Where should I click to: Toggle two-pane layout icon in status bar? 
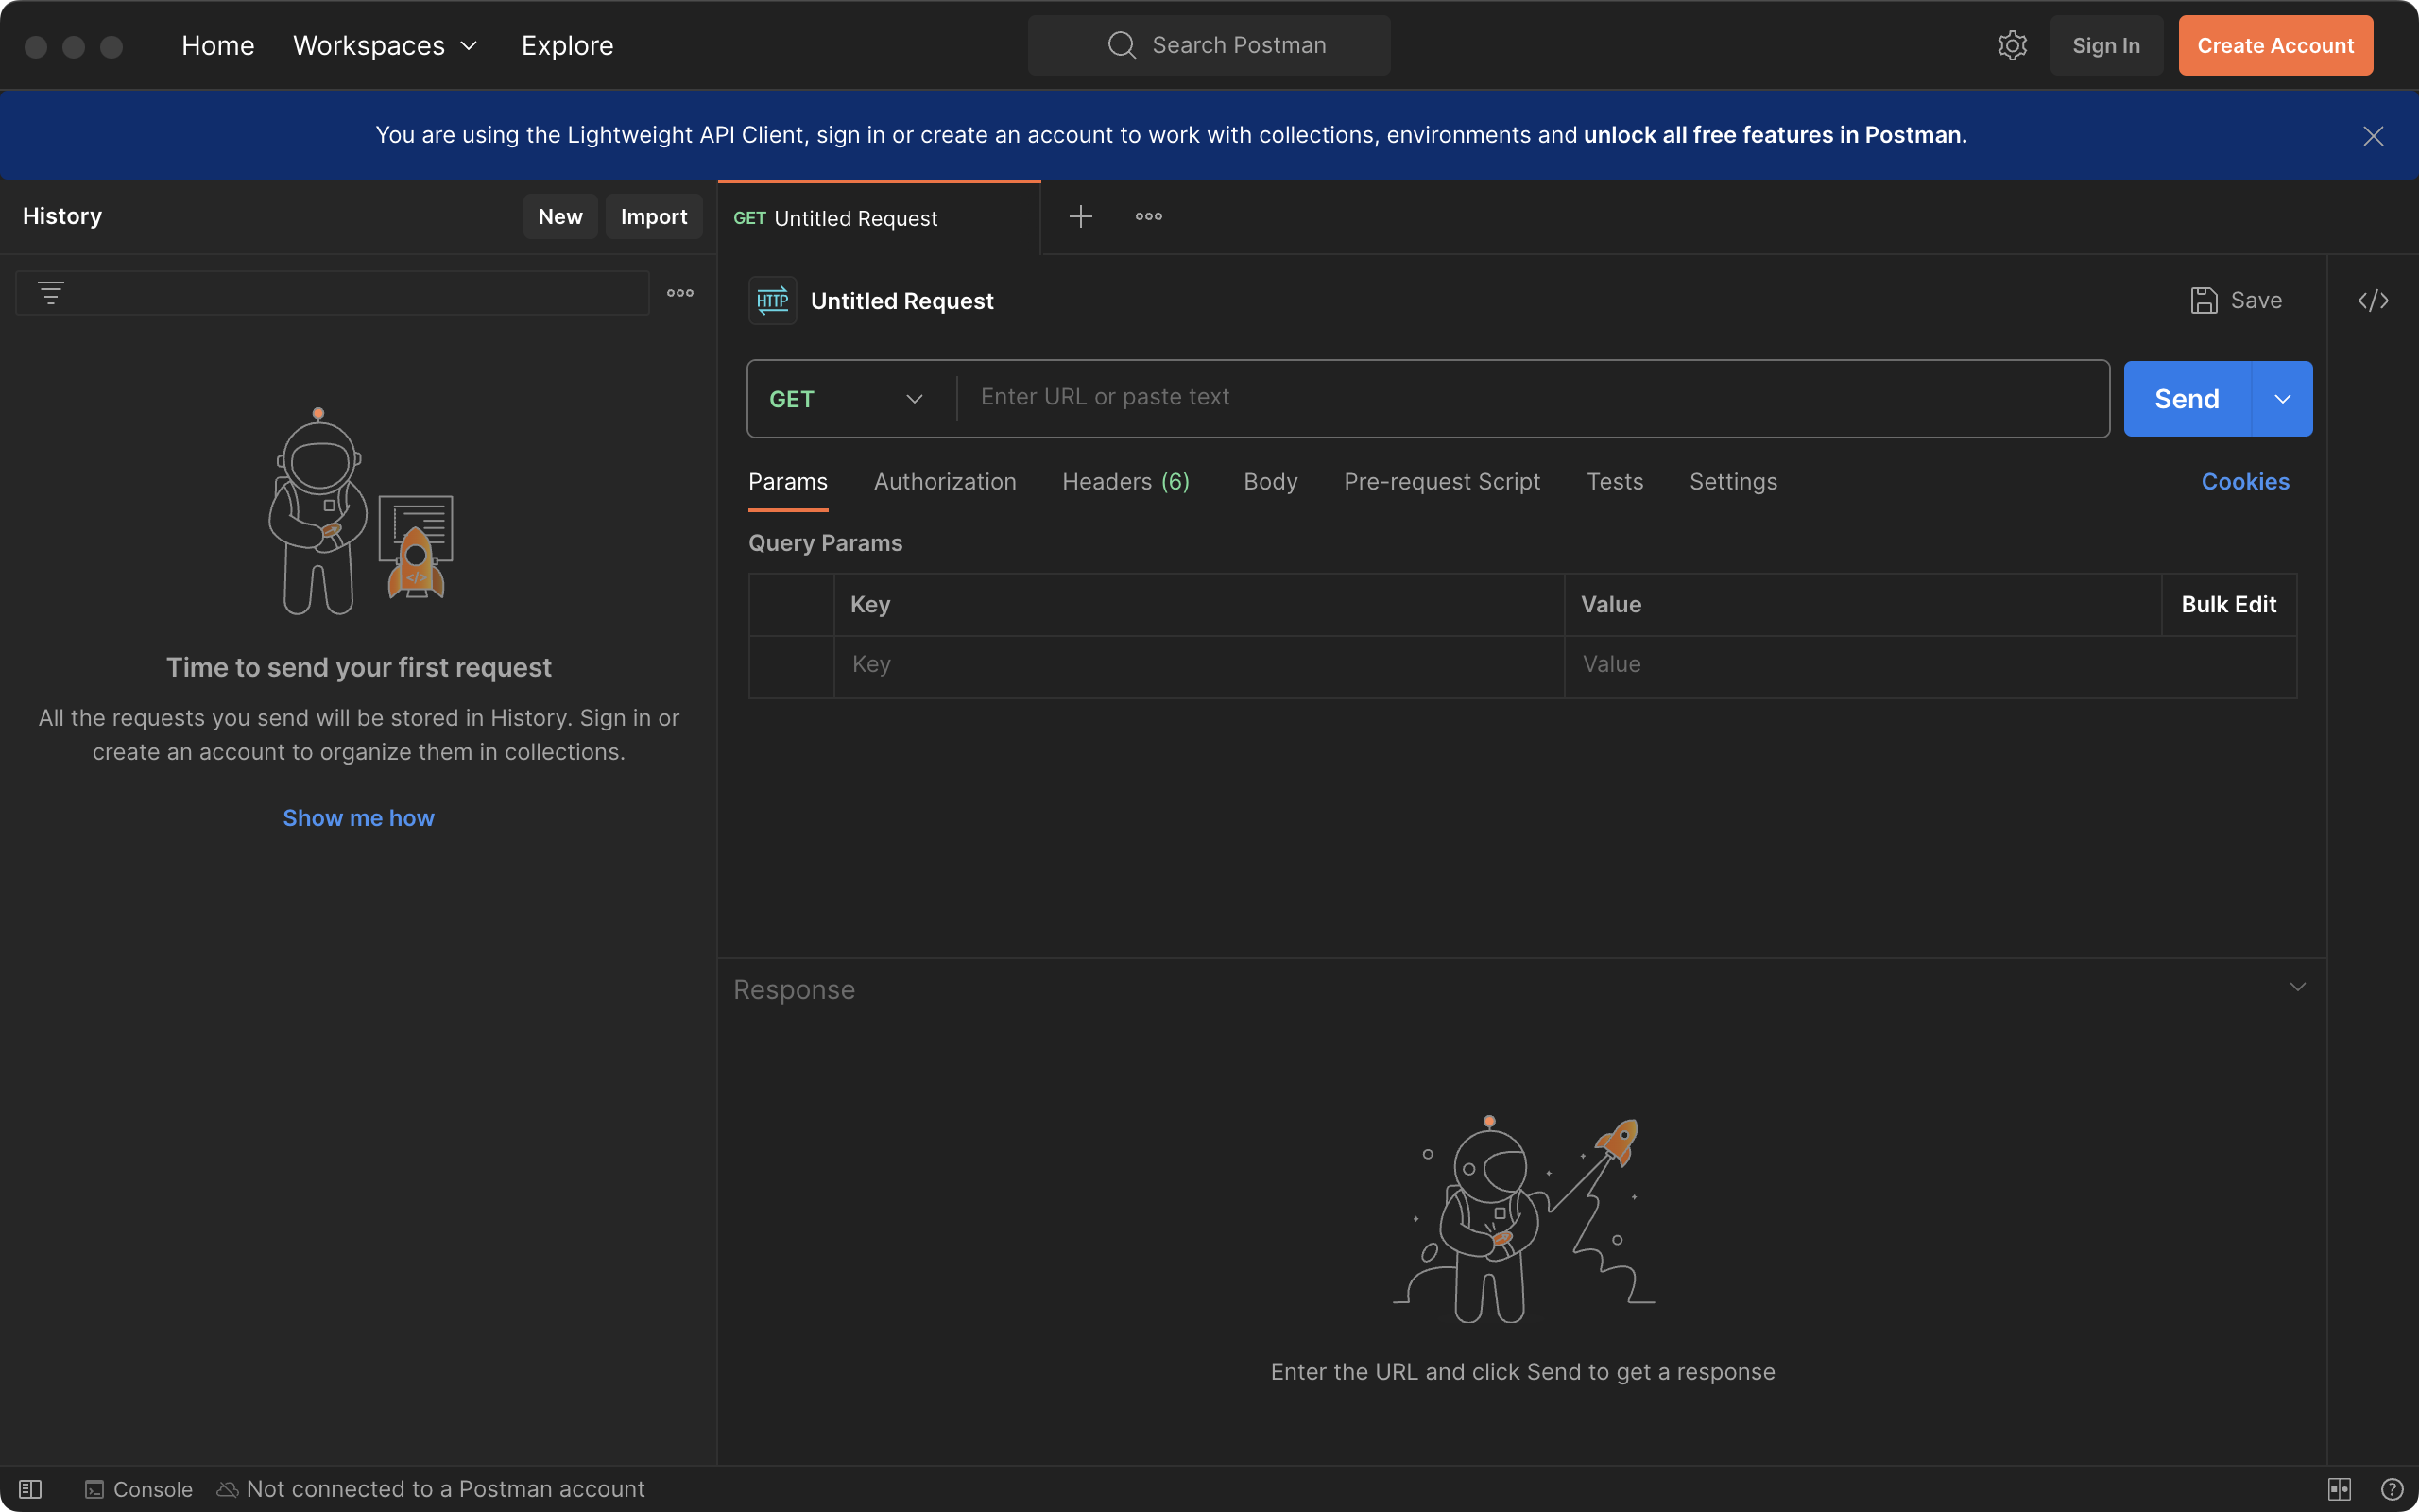coord(2340,1489)
